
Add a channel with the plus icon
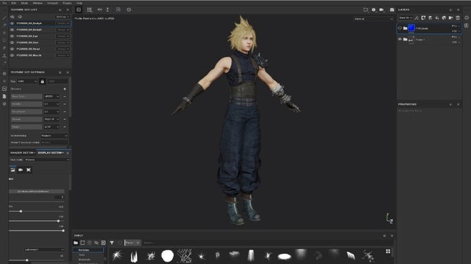tap(65, 89)
